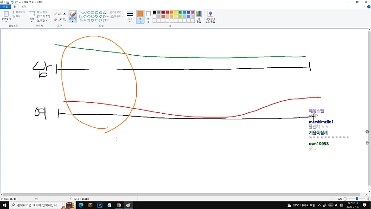This screenshot has height=209, width=371.
Task: Click the horizontal scrollbar right arrow
Action: [366, 195]
